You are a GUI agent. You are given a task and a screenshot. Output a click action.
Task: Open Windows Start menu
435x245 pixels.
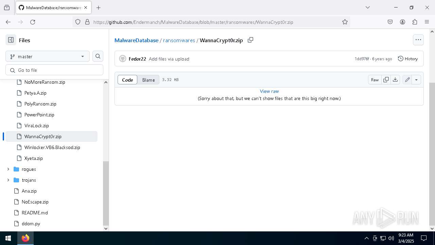pyautogui.click(x=8, y=238)
